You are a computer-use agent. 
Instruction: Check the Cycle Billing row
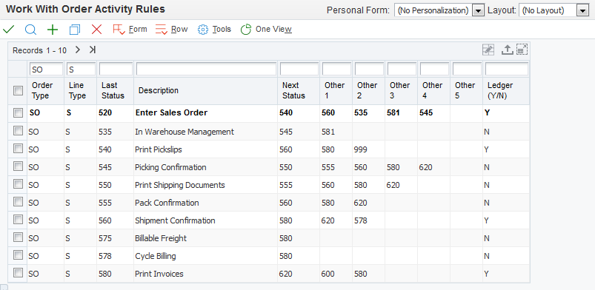(x=18, y=254)
